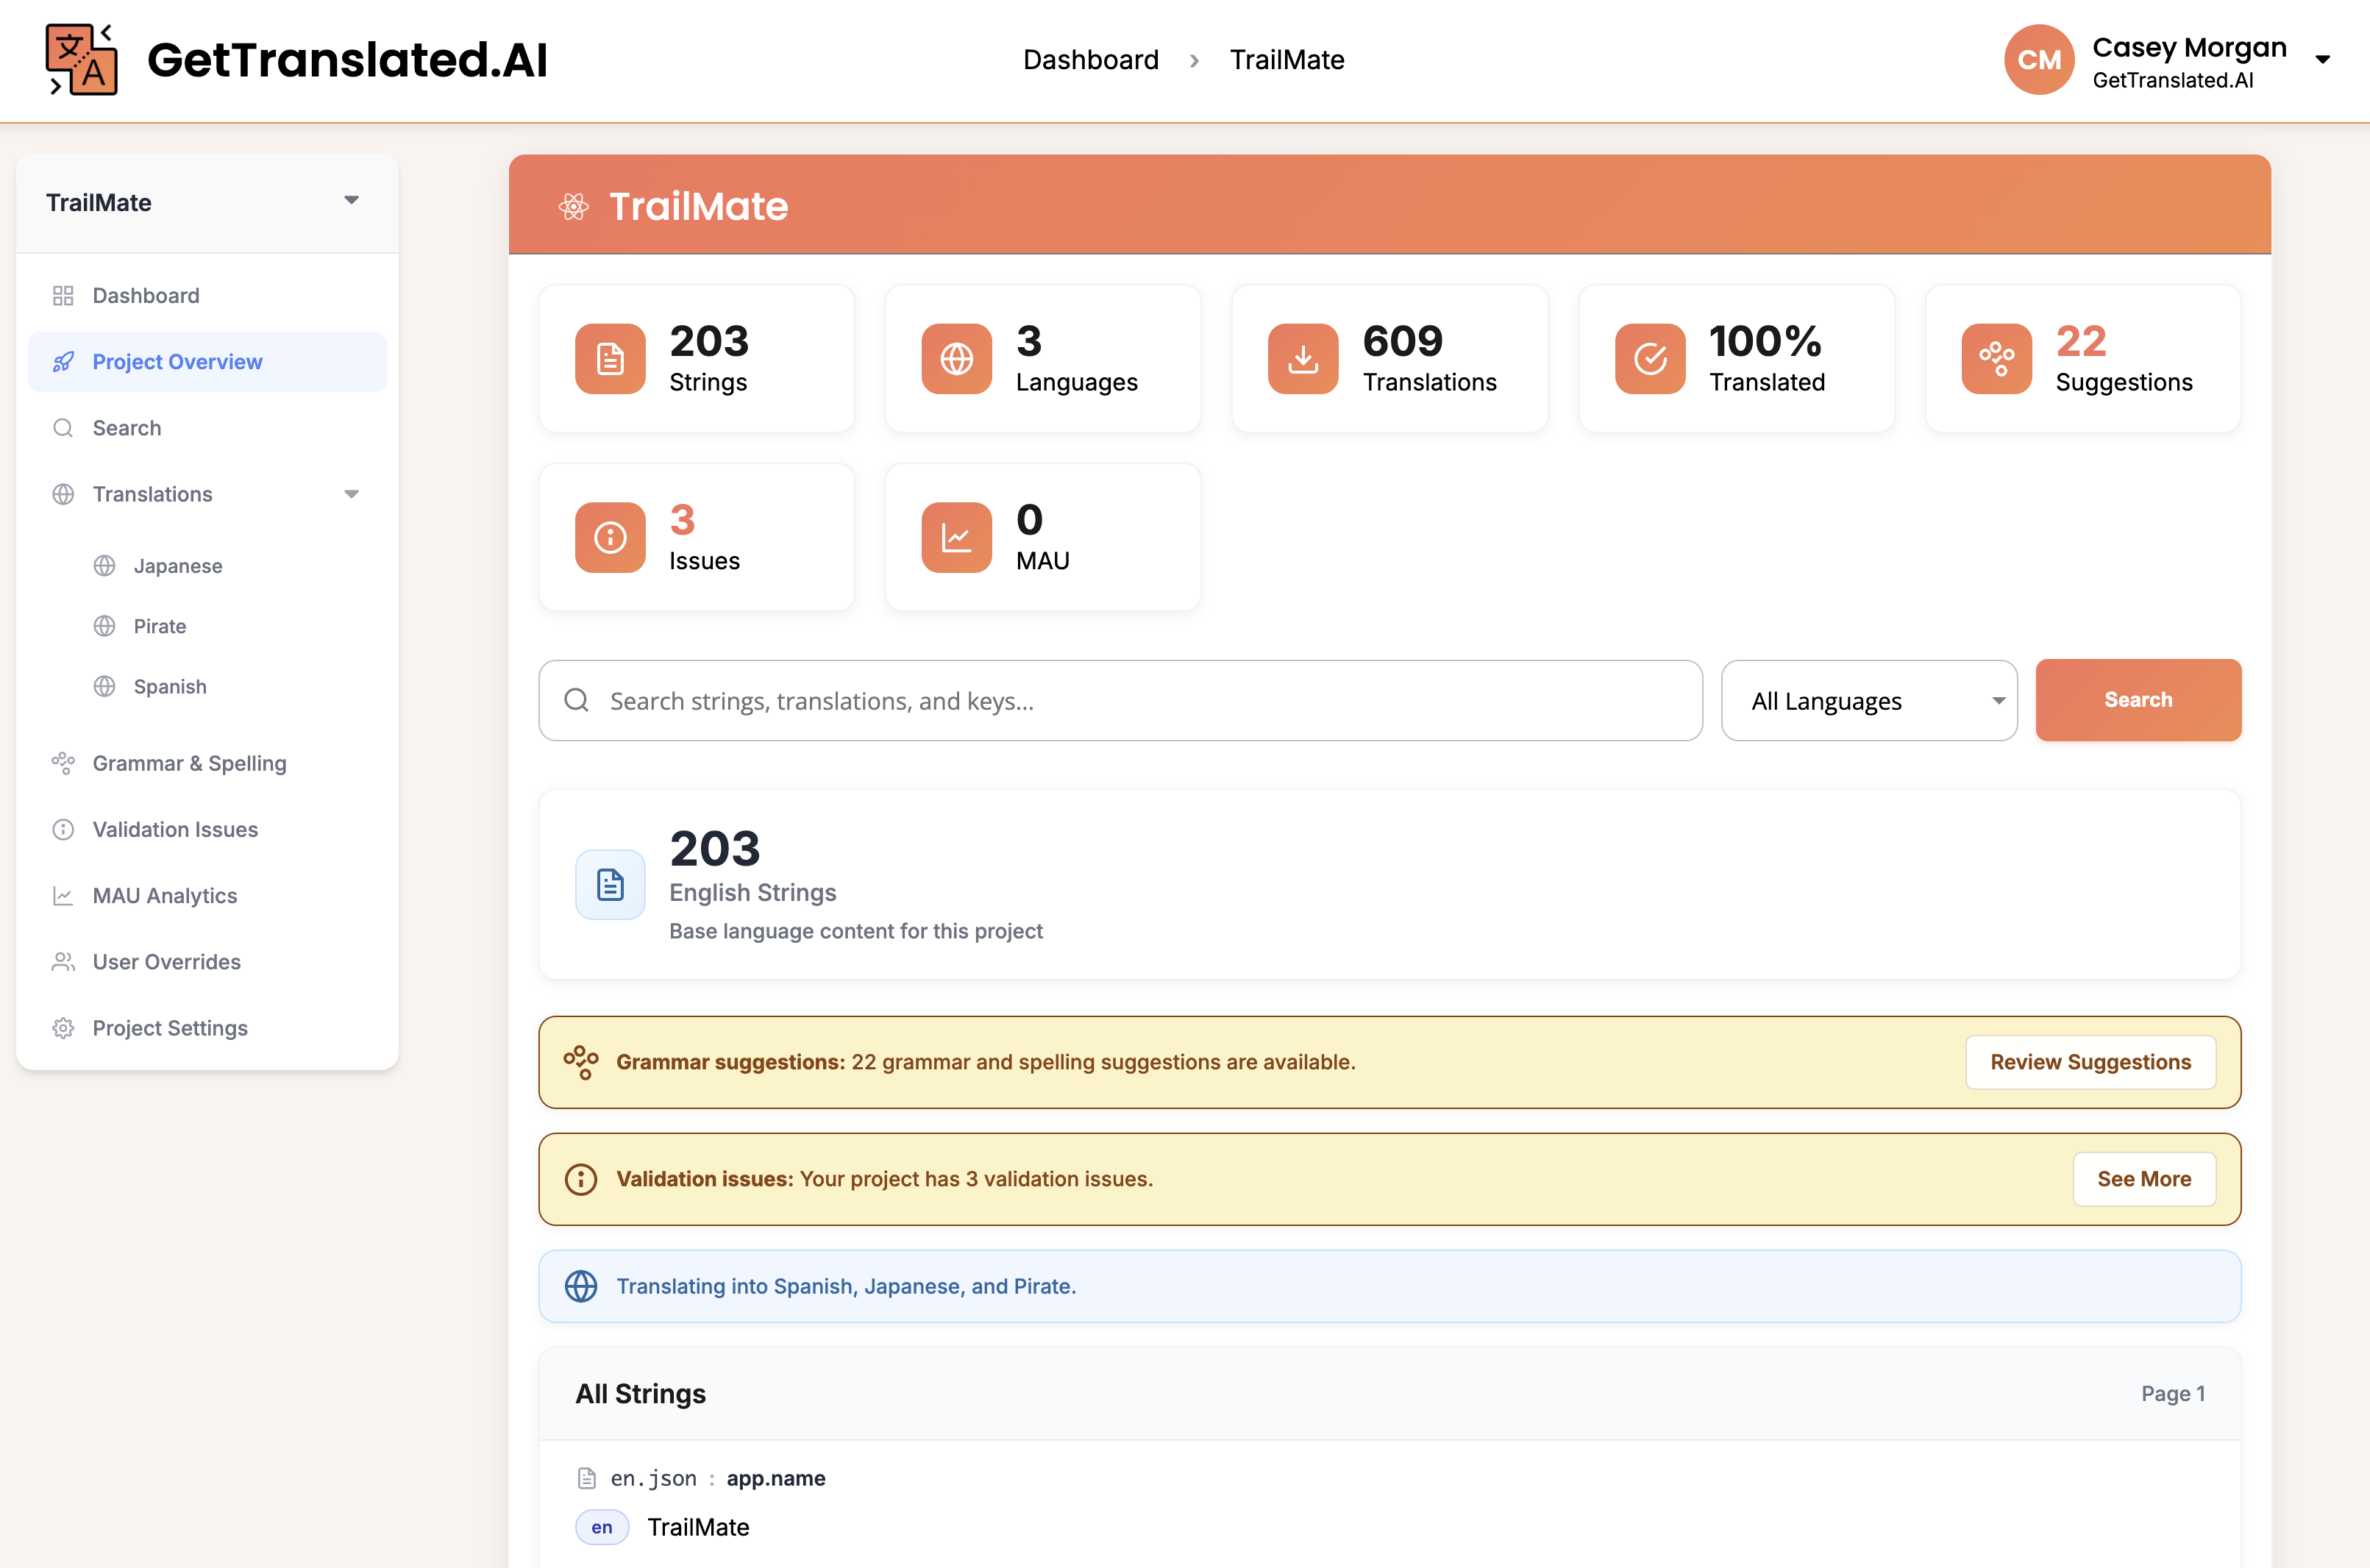The width and height of the screenshot is (2370, 1568).
Task: Select Japanese under Translations
Action: click(x=177, y=565)
